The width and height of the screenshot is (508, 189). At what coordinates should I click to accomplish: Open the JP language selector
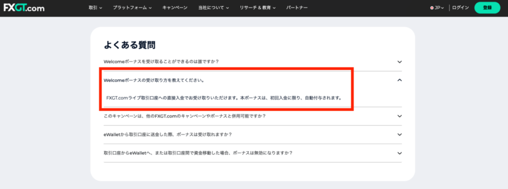[x=437, y=8]
